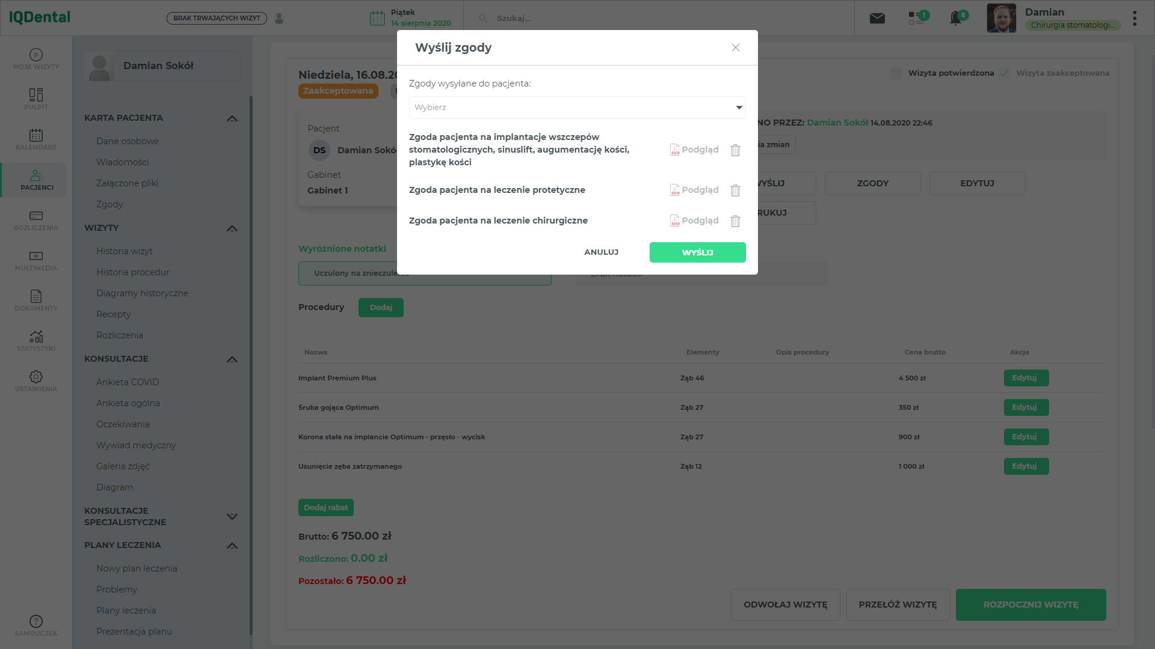Viewport: 1155px width, 649px height.
Task: Click Anuluj to cancel the dialog
Action: tap(602, 252)
